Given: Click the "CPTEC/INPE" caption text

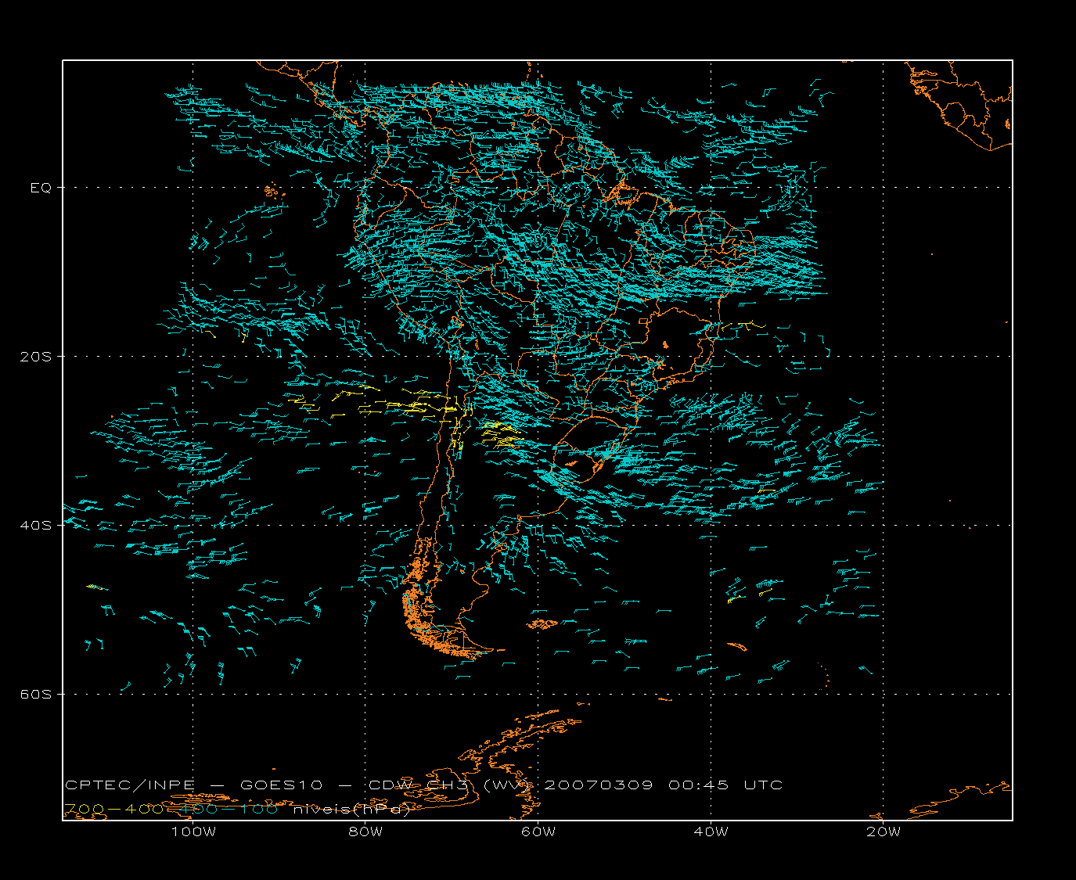Looking at the screenshot, I should tap(130, 785).
